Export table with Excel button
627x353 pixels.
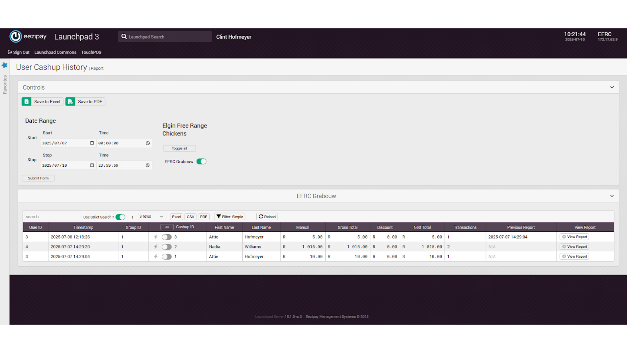(176, 217)
